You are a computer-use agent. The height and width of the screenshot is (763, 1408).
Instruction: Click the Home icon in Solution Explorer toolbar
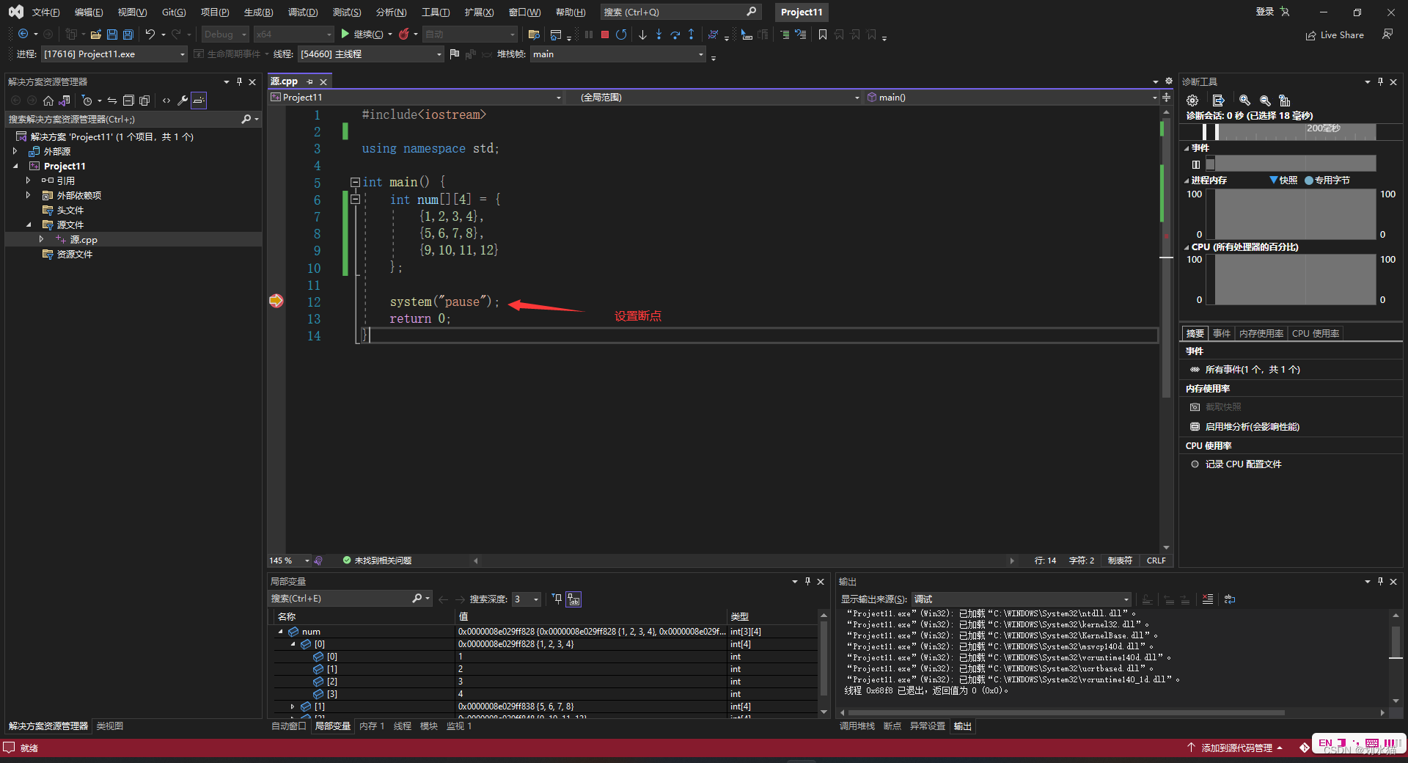point(48,101)
